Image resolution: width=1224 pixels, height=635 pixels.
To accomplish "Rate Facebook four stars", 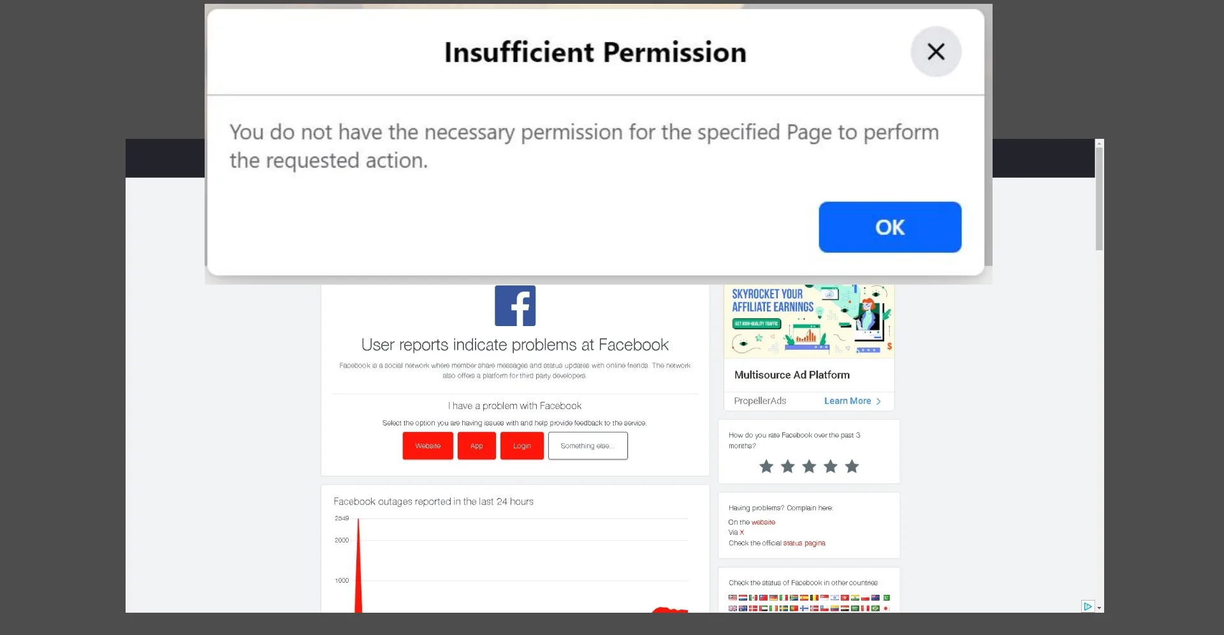I will click(831, 467).
